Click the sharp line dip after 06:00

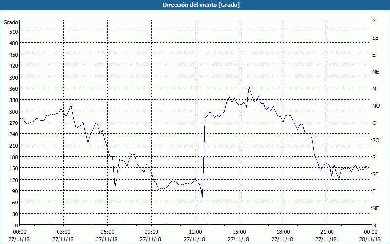(115, 187)
